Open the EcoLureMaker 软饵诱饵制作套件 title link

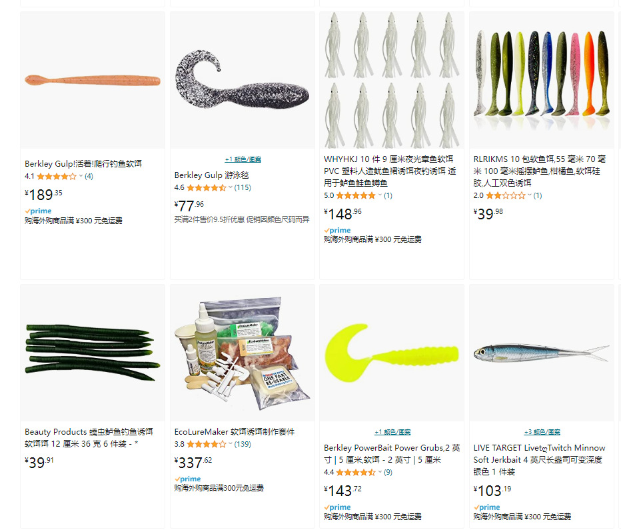235,432
